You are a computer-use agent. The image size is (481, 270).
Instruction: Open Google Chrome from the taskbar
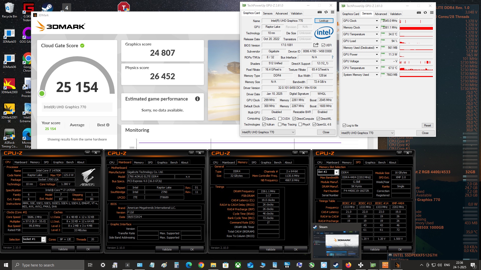tap(201, 265)
